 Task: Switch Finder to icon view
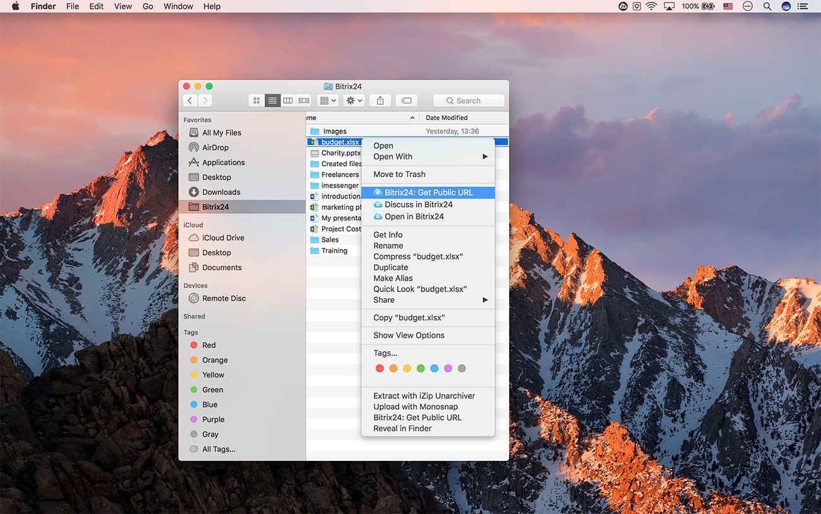(x=256, y=101)
